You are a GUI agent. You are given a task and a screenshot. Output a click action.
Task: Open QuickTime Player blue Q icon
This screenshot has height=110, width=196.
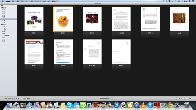click(137, 105)
